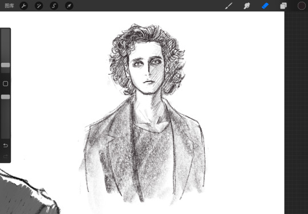308x214 pixels.
Task: Click bottom of opacity slider track
Action: click(6, 136)
